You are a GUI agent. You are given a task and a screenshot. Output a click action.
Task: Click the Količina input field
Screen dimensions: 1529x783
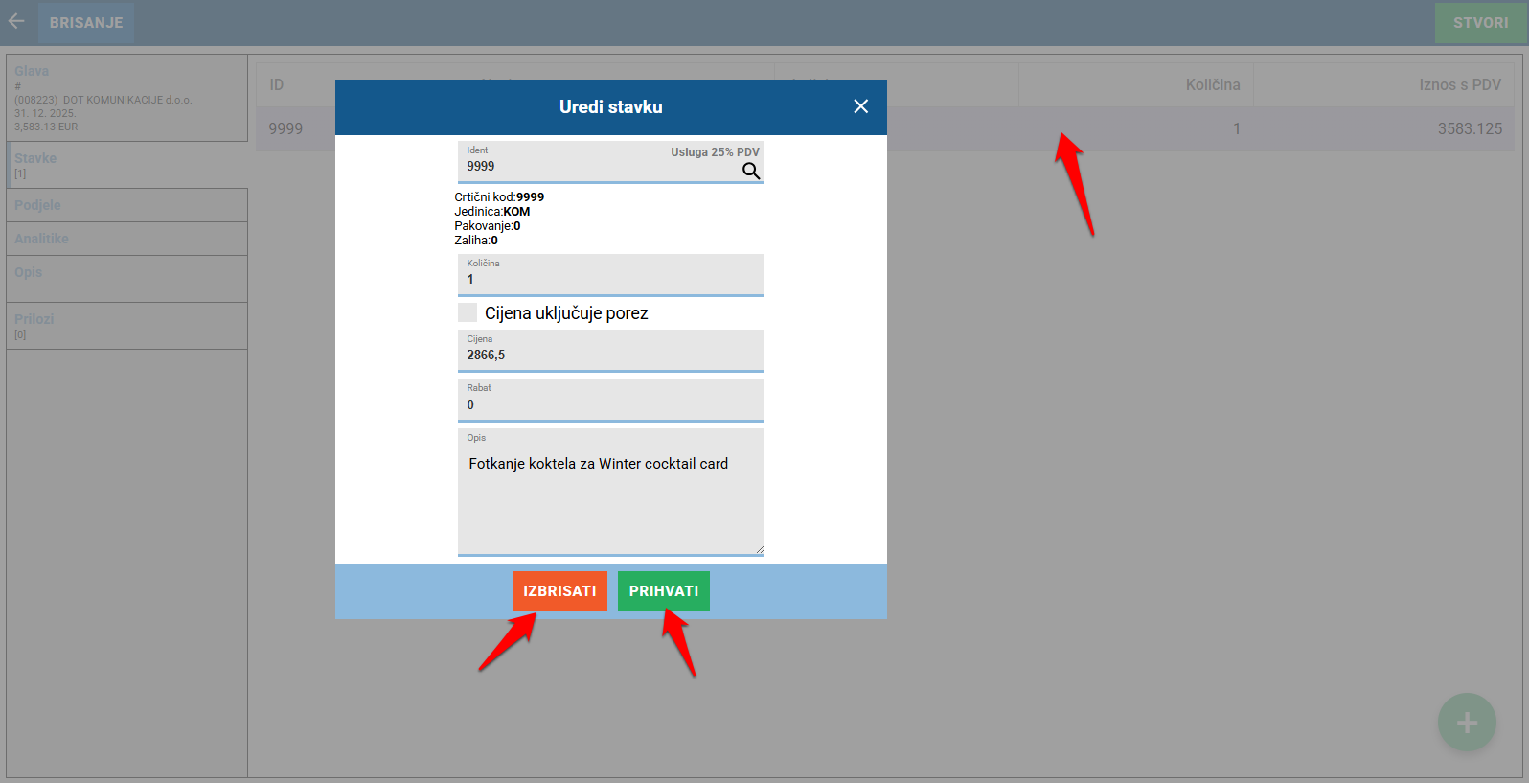tap(610, 279)
